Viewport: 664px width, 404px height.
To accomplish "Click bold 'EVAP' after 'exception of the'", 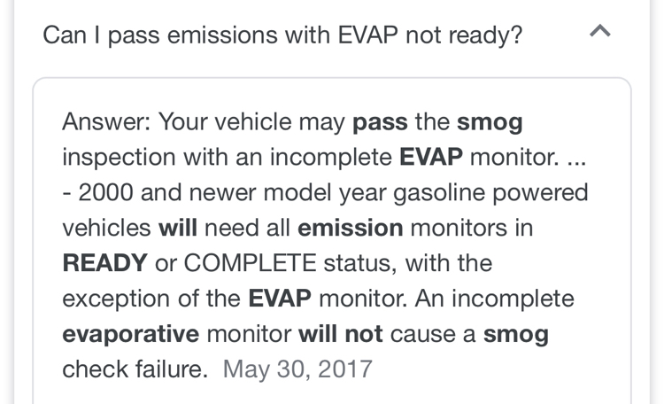I will tap(280, 299).
